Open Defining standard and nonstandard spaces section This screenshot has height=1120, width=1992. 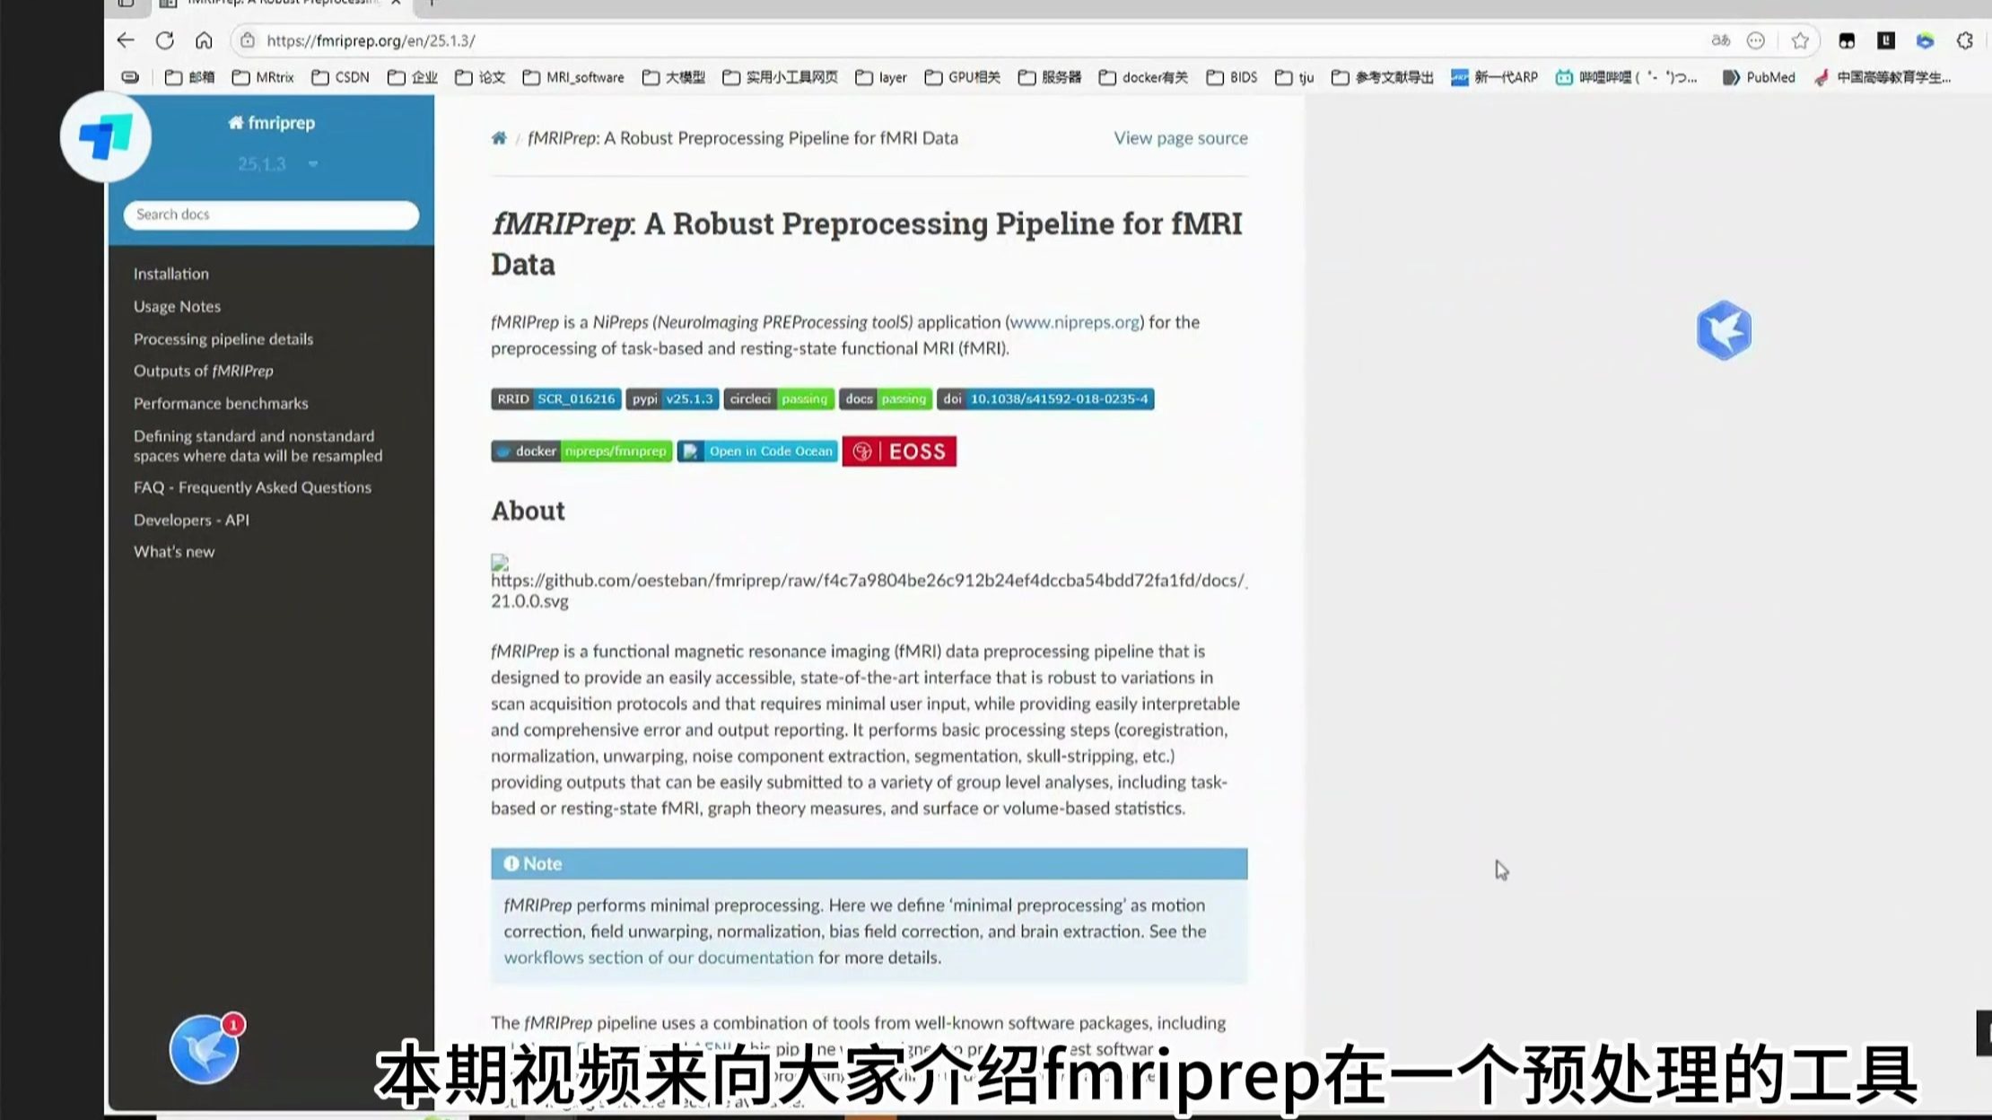[x=258, y=446]
